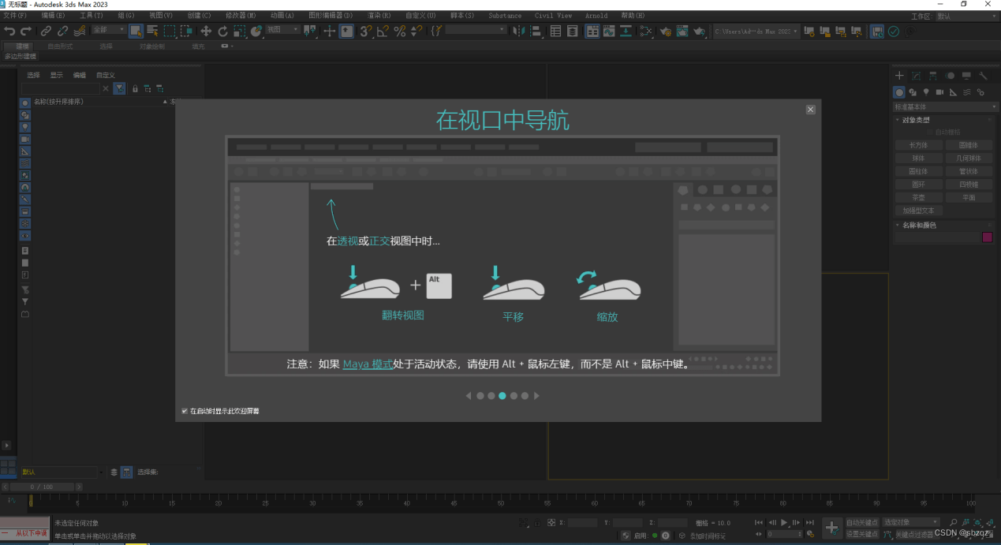
Task: Open the Arnold menu
Action: tap(596, 15)
